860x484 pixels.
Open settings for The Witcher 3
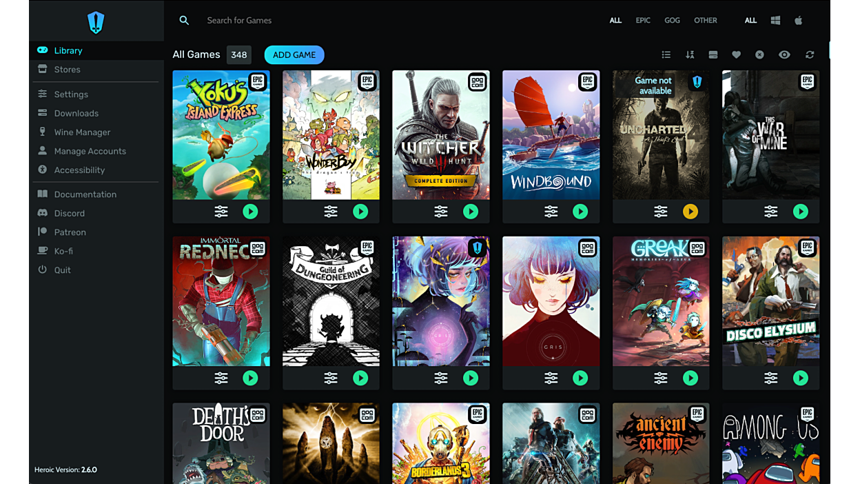point(440,212)
